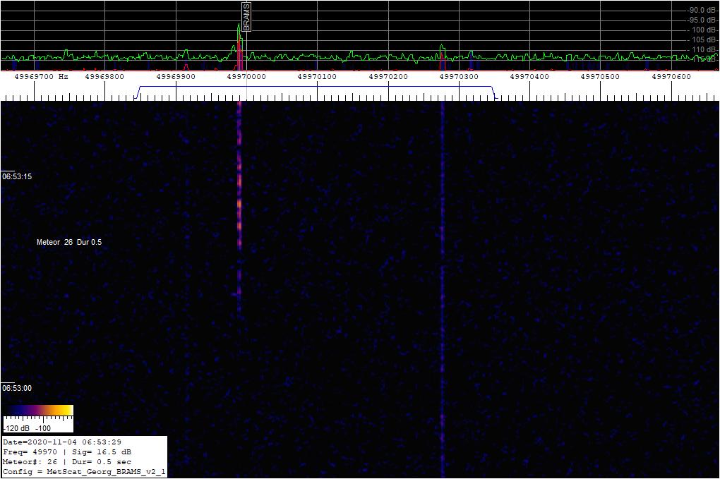The image size is (720, 479).
Task: Click the 49969900 frequency label
Action: [176, 77]
